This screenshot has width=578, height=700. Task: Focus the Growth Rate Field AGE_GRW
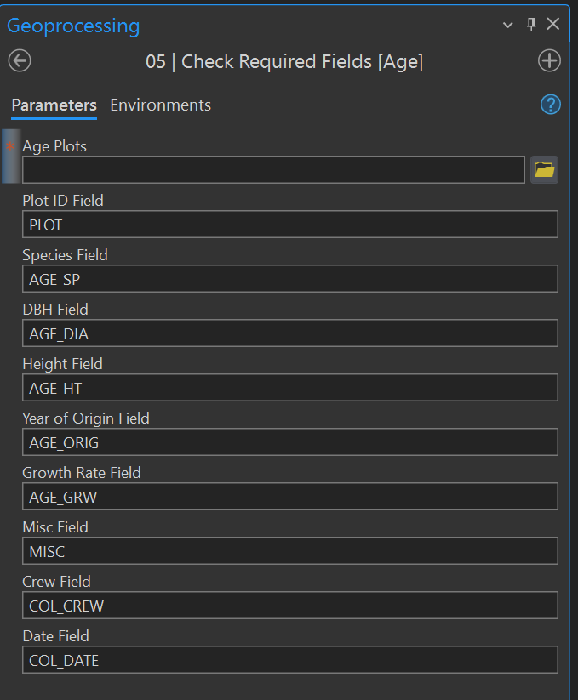tap(289, 497)
